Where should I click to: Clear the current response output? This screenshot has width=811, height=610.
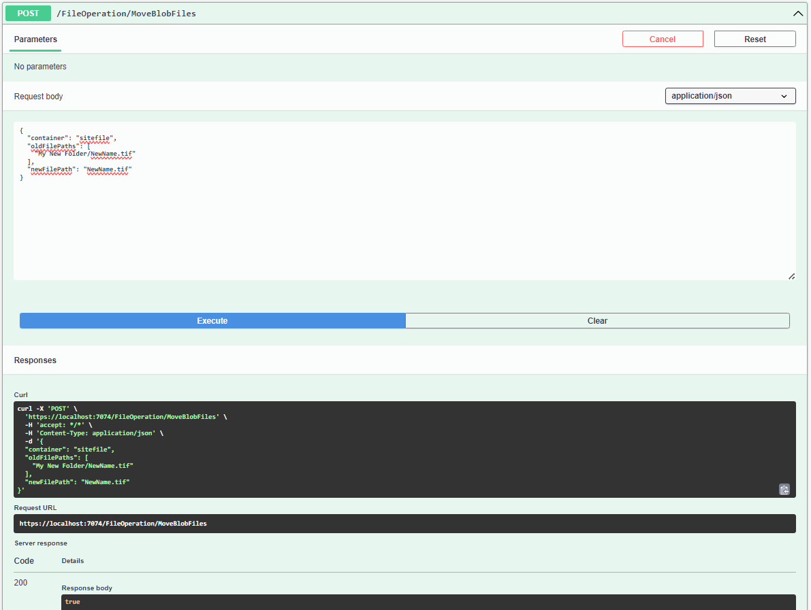click(597, 320)
